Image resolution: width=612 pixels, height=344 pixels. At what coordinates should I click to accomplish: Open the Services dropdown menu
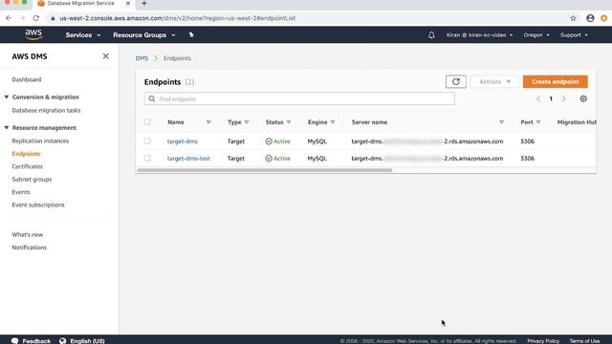point(83,35)
